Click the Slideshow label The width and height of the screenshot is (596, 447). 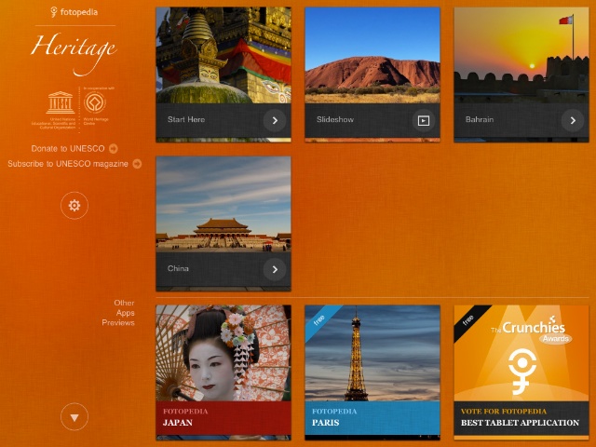335,119
